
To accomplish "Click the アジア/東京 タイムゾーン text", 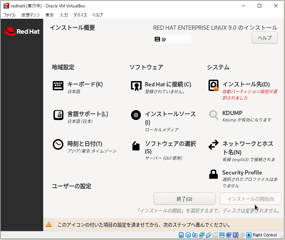I will 92,151.
